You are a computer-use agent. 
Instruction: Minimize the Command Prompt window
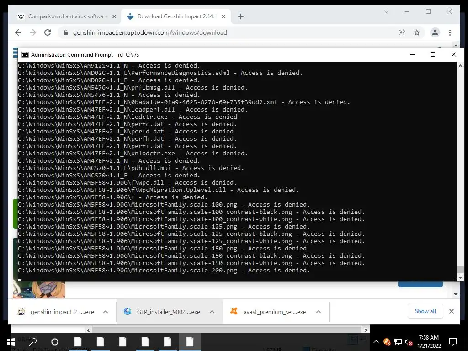coord(412,55)
